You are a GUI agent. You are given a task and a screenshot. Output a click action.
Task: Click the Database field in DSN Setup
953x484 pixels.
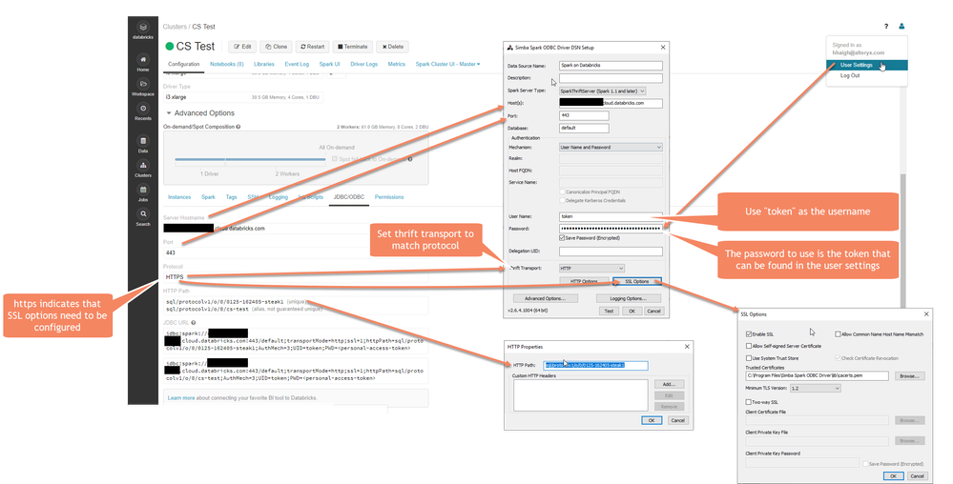(584, 128)
